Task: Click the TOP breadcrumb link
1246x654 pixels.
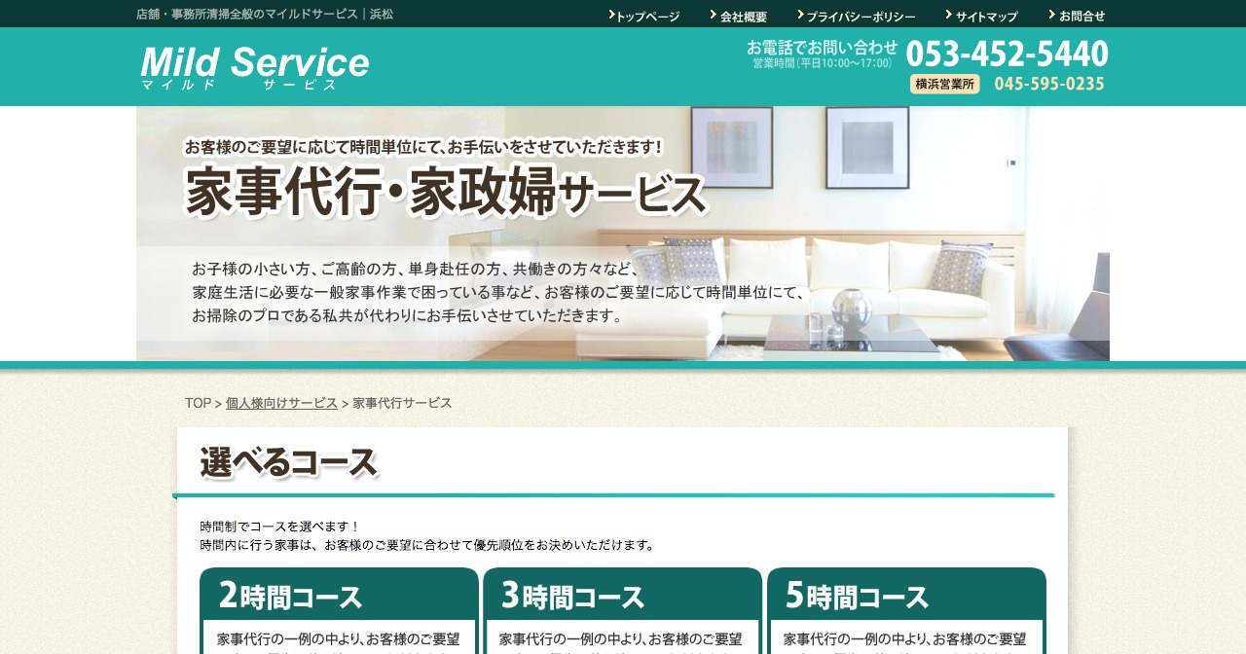Action: coord(198,402)
